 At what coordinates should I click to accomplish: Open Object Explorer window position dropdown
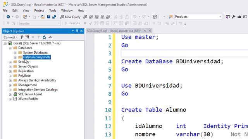coord(73,31)
